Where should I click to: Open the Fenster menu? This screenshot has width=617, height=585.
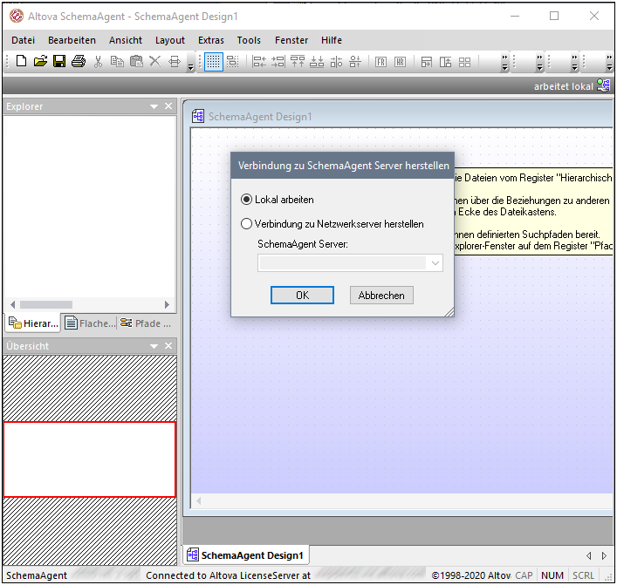(291, 40)
